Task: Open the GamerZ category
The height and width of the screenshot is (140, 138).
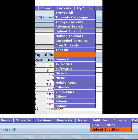Action: click(75, 59)
